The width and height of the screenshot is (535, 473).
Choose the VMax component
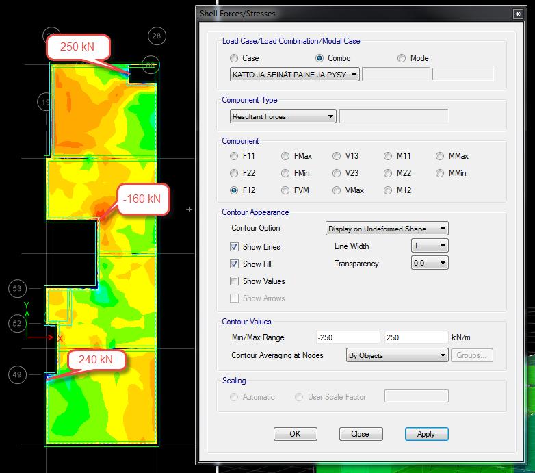337,190
